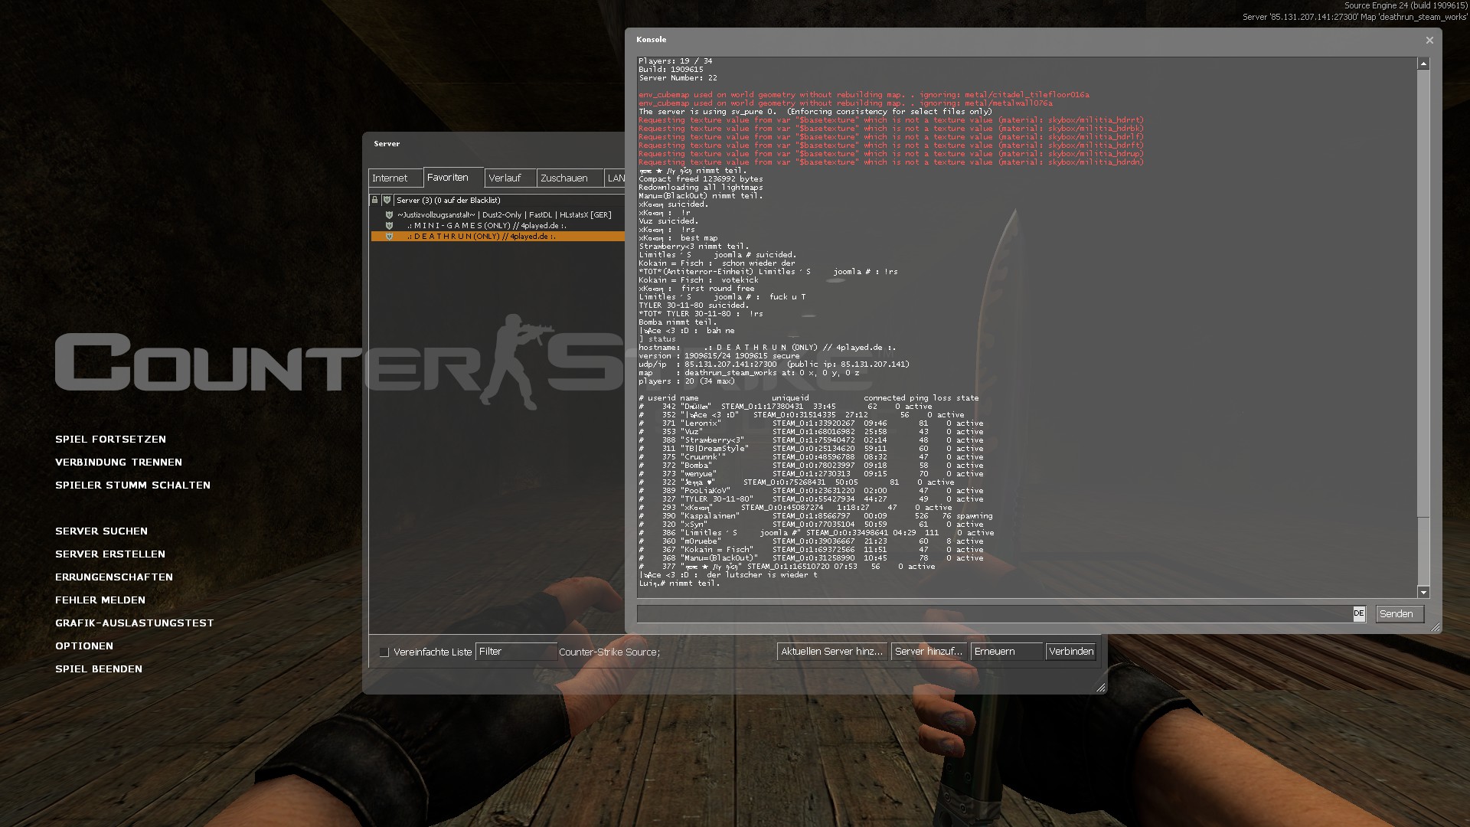Viewport: 1470px width, 827px height.
Task: Click Spiel fortsetzen in main menu
Action: point(110,440)
